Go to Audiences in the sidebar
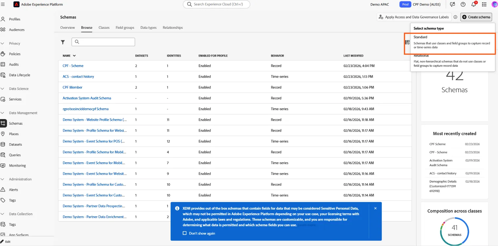 pyautogui.click(x=17, y=30)
